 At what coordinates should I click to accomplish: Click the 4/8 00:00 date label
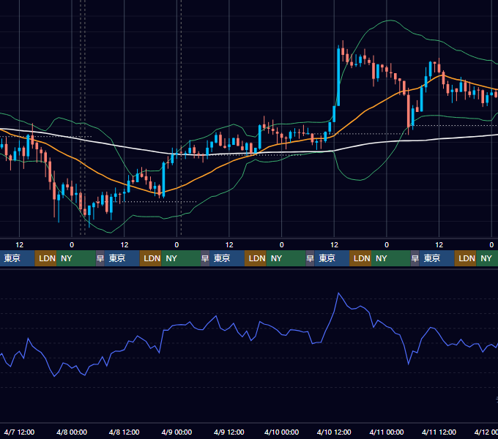coord(72,432)
